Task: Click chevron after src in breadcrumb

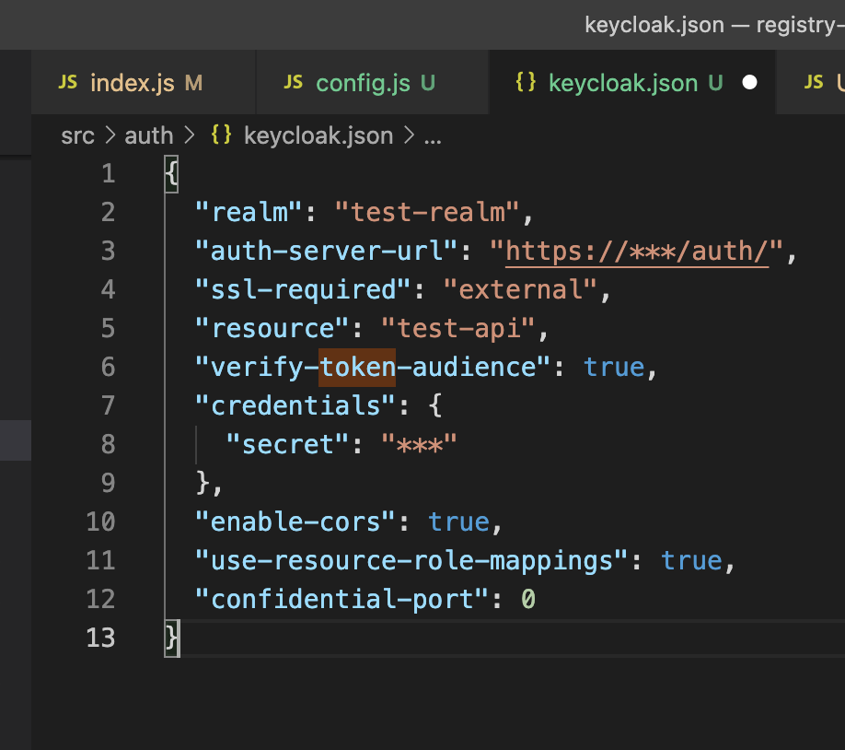Action: coord(110,135)
